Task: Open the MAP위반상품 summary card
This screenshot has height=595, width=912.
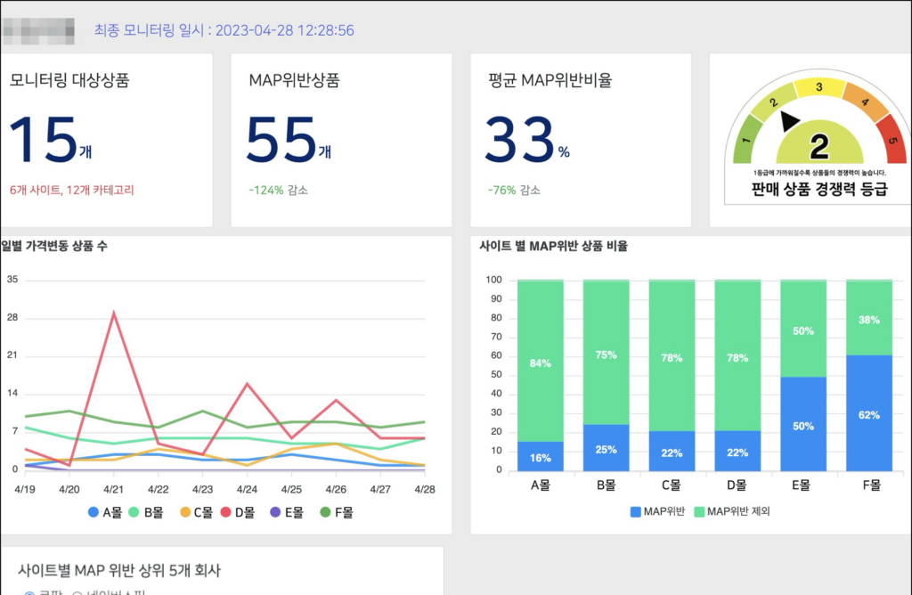Action: [341, 140]
